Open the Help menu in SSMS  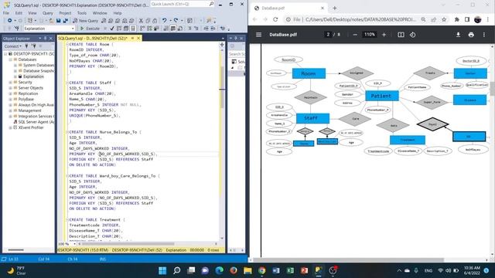118,13
